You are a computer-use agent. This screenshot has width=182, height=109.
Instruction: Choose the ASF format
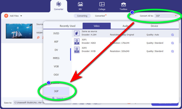[x=56, y=42]
